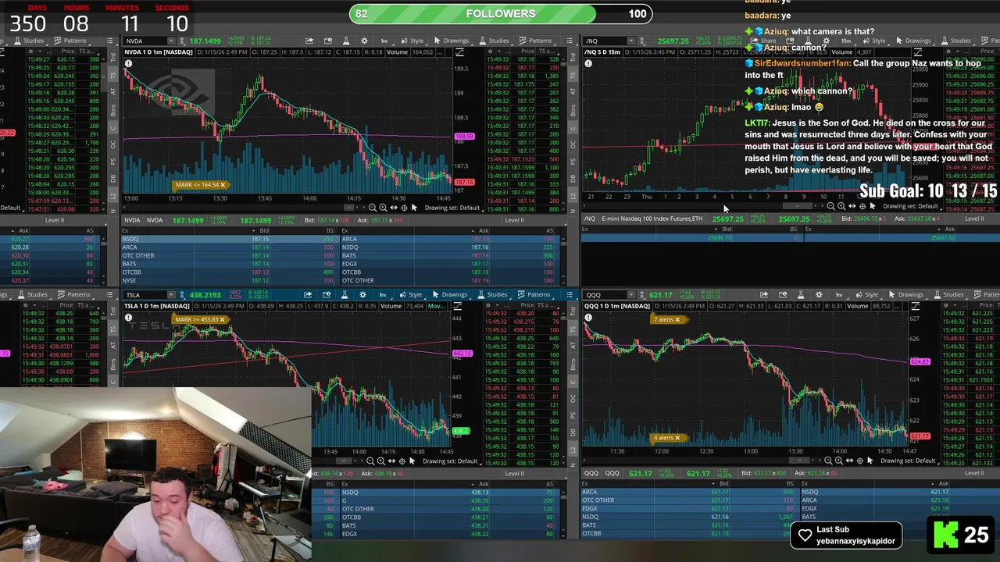Image resolution: width=1000 pixels, height=562 pixels.
Task: Click zoom in magnifier under TSLA chart
Action: tap(380, 461)
